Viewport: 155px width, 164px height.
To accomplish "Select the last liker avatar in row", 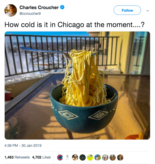I will tap(120, 157).
